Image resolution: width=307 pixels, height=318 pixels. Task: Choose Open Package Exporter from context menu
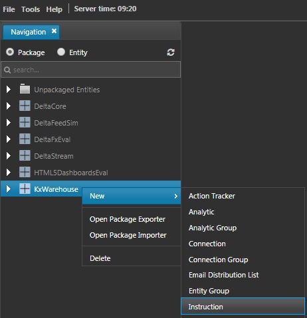[132, 219]
